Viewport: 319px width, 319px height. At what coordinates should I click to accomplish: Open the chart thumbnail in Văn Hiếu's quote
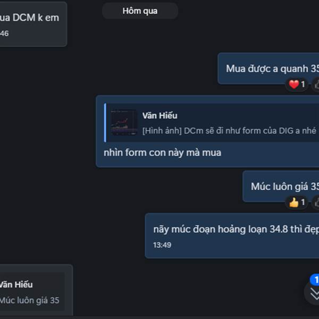click(124, 122)
